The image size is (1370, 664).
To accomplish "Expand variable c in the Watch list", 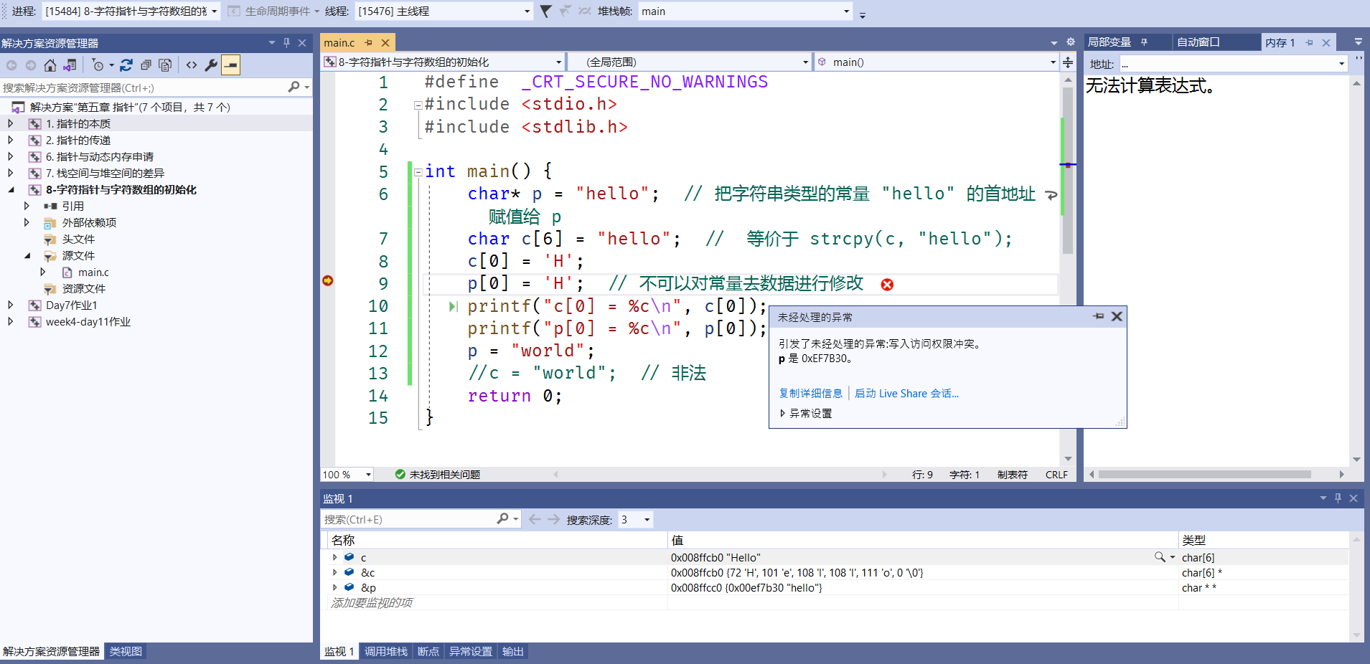I will click(x=334, y=557).
